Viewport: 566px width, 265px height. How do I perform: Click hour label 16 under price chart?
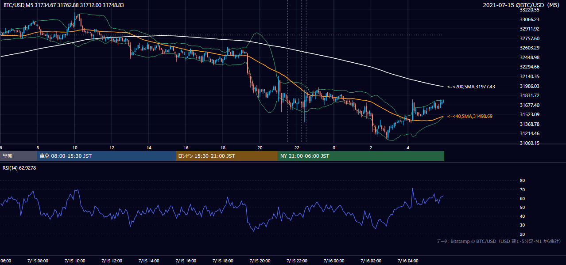(186, 148)
